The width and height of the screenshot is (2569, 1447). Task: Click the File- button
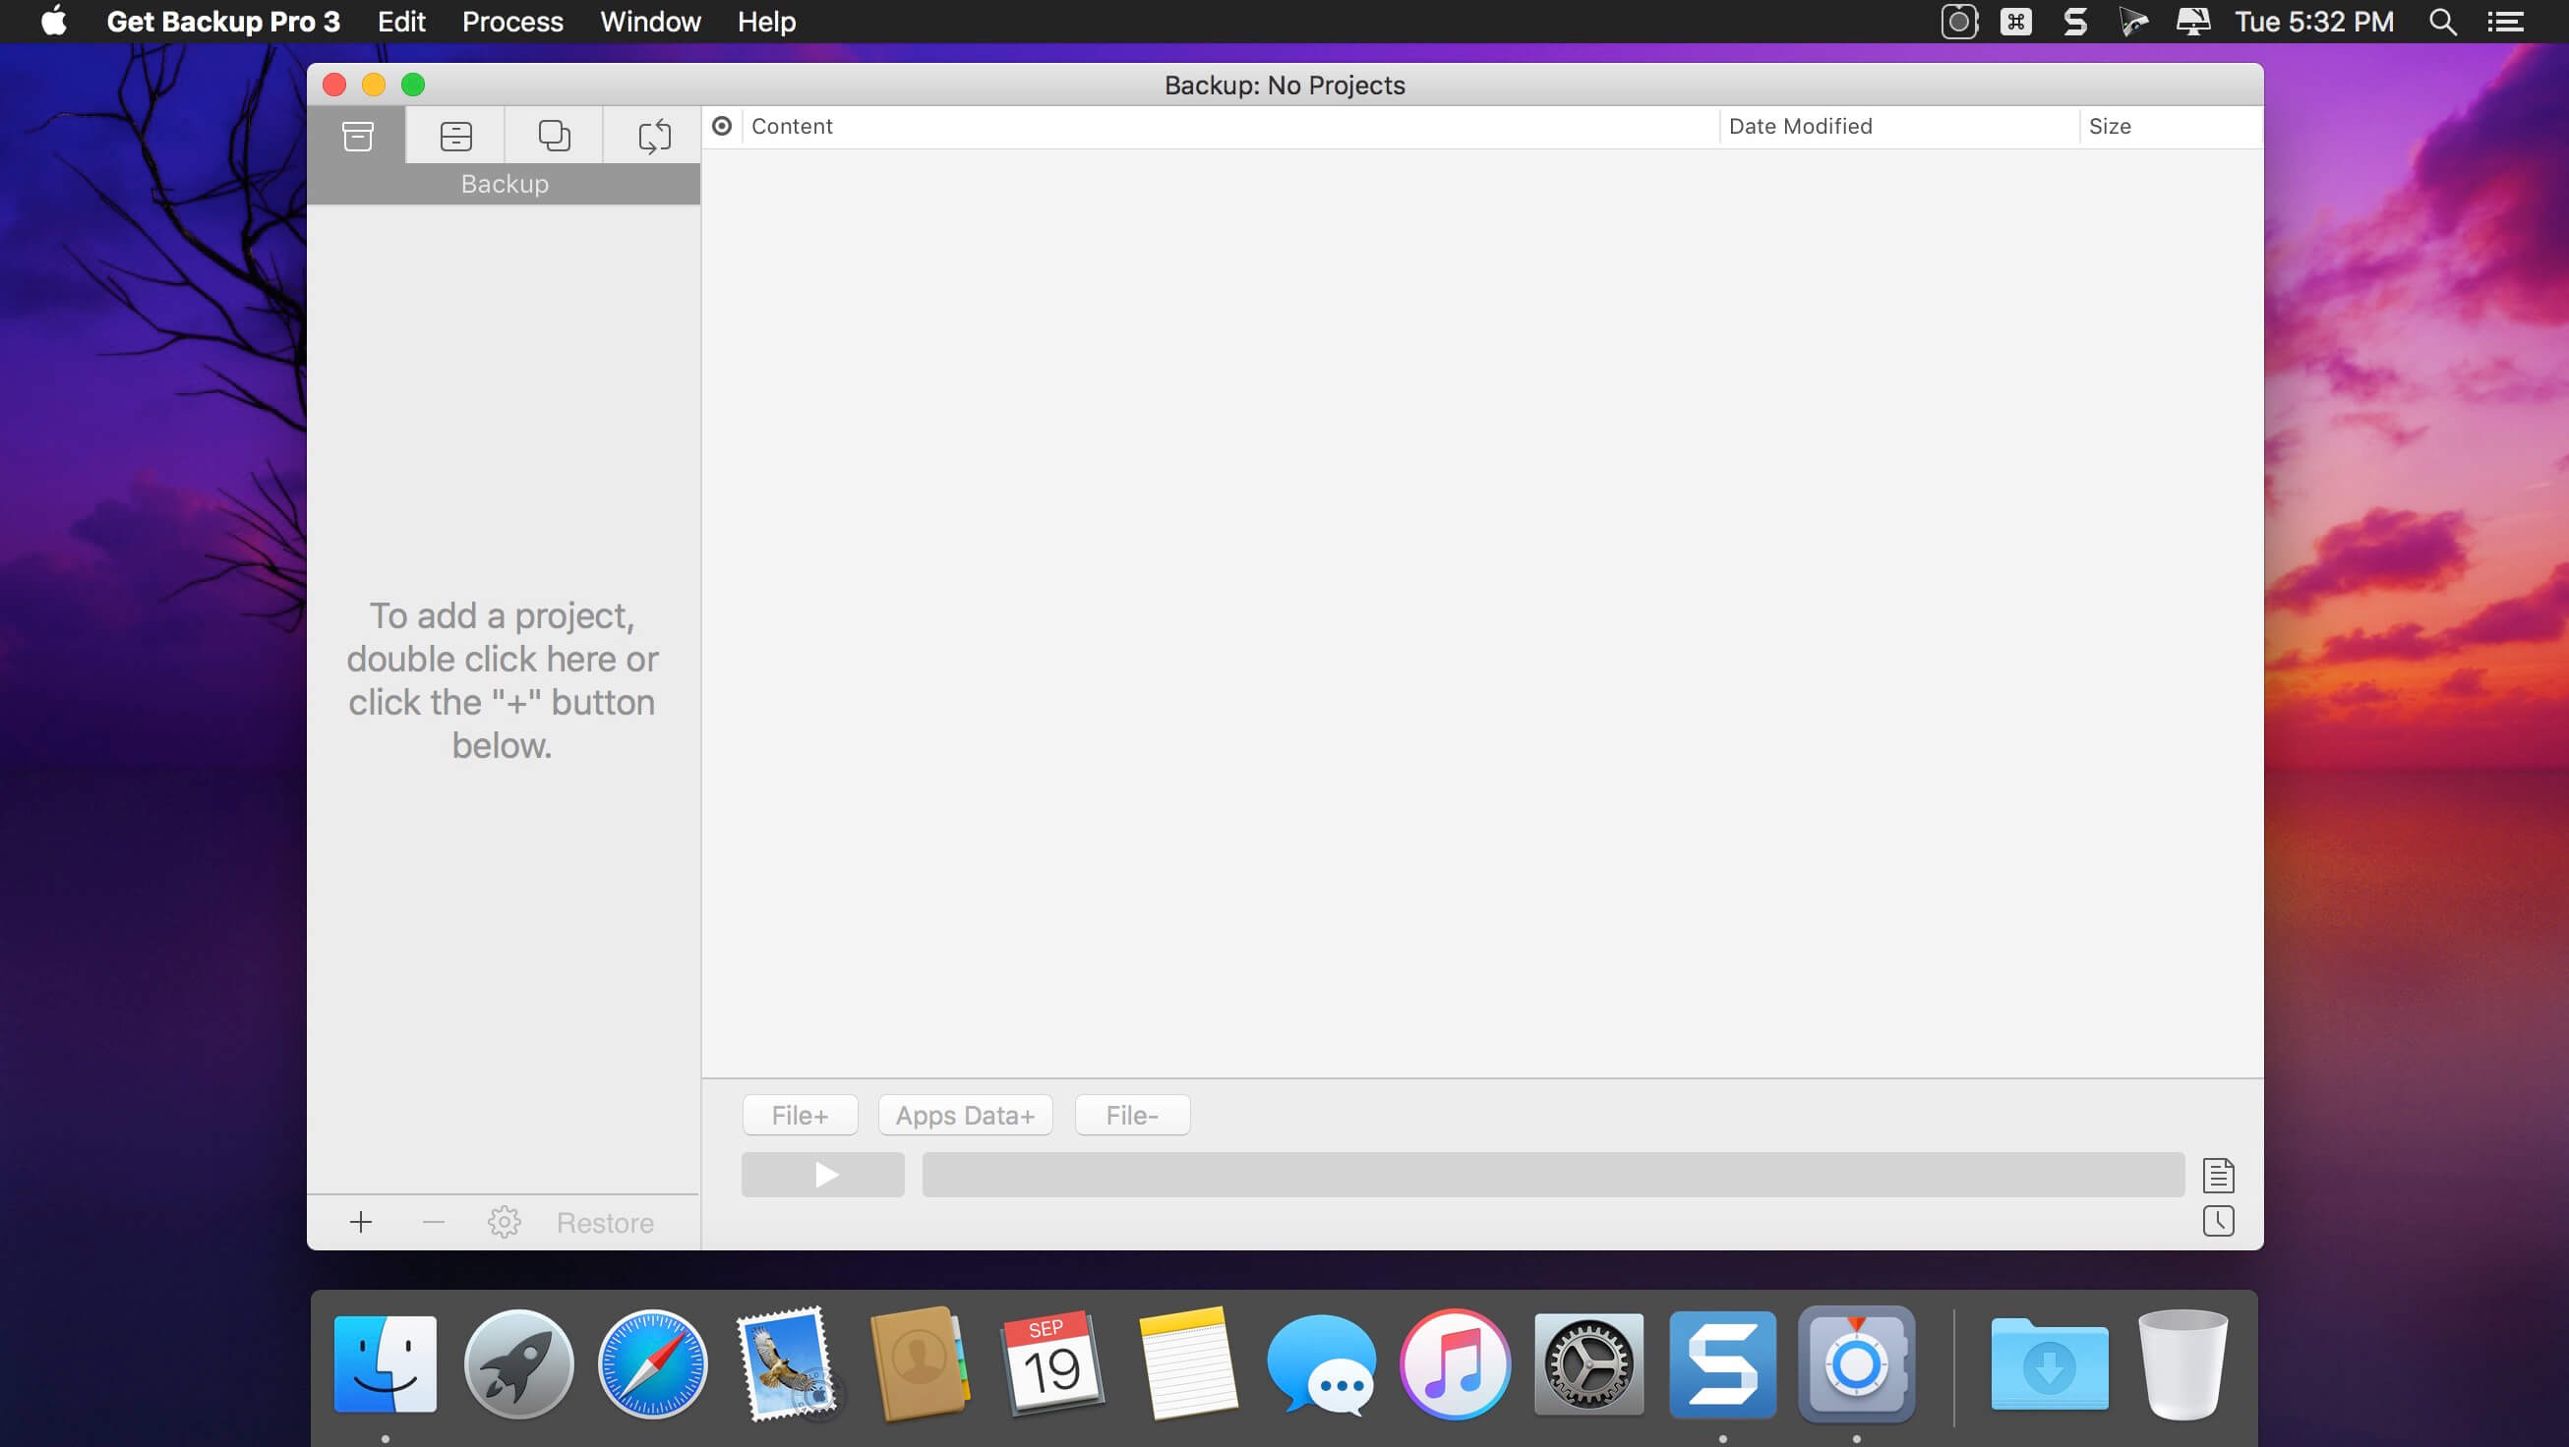coord(1132,1115)
